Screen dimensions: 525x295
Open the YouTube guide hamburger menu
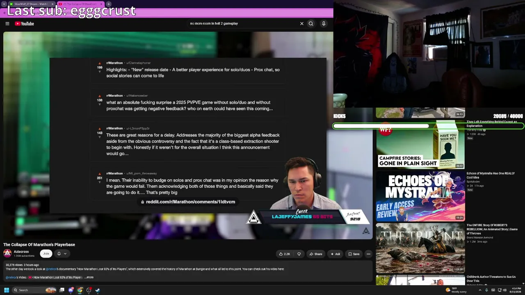coord(7,24)
